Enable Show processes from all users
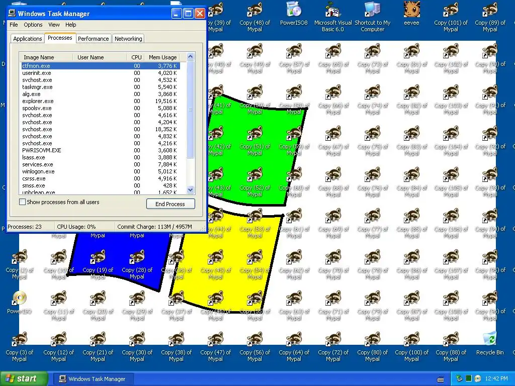The width and height of the screenshot is (515, 386). (x=22, y=202)
